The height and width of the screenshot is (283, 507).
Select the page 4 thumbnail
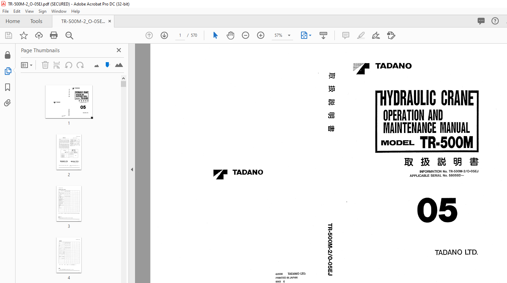(69, 255)
